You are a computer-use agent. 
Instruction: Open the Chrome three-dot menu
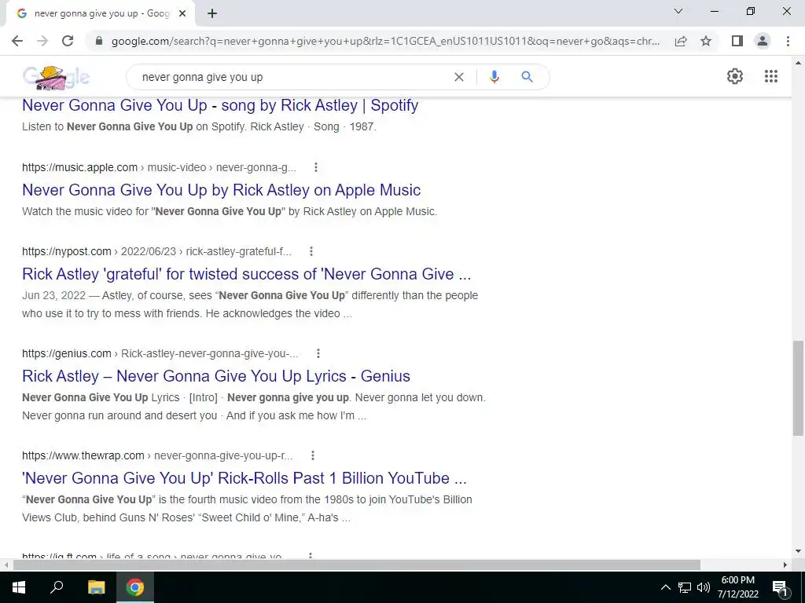pyautogui.click(x=788, y=41)
